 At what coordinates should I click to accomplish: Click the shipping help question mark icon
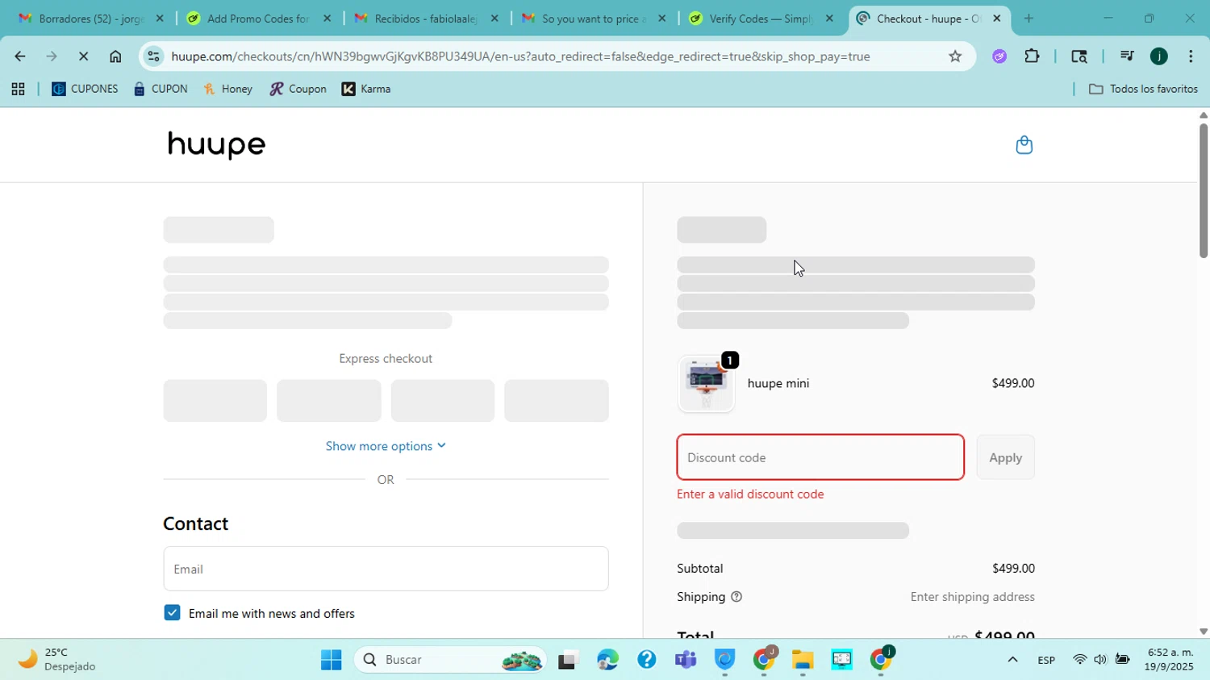736,597
